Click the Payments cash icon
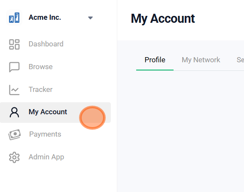Screen dimensions: 244x192 click(x=15, y=134)
